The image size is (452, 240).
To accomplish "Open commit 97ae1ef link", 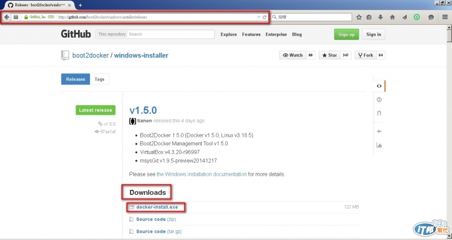I will click(105, 132).
